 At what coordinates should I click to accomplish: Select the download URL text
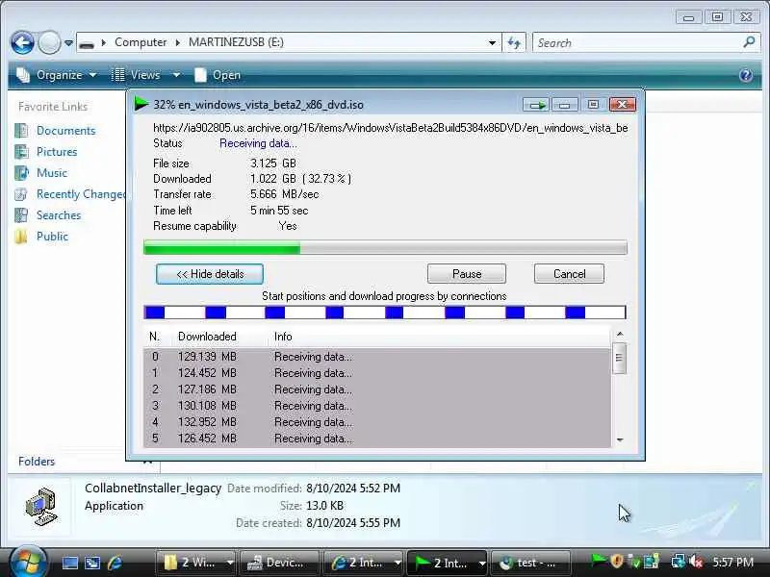pos(391,128)
